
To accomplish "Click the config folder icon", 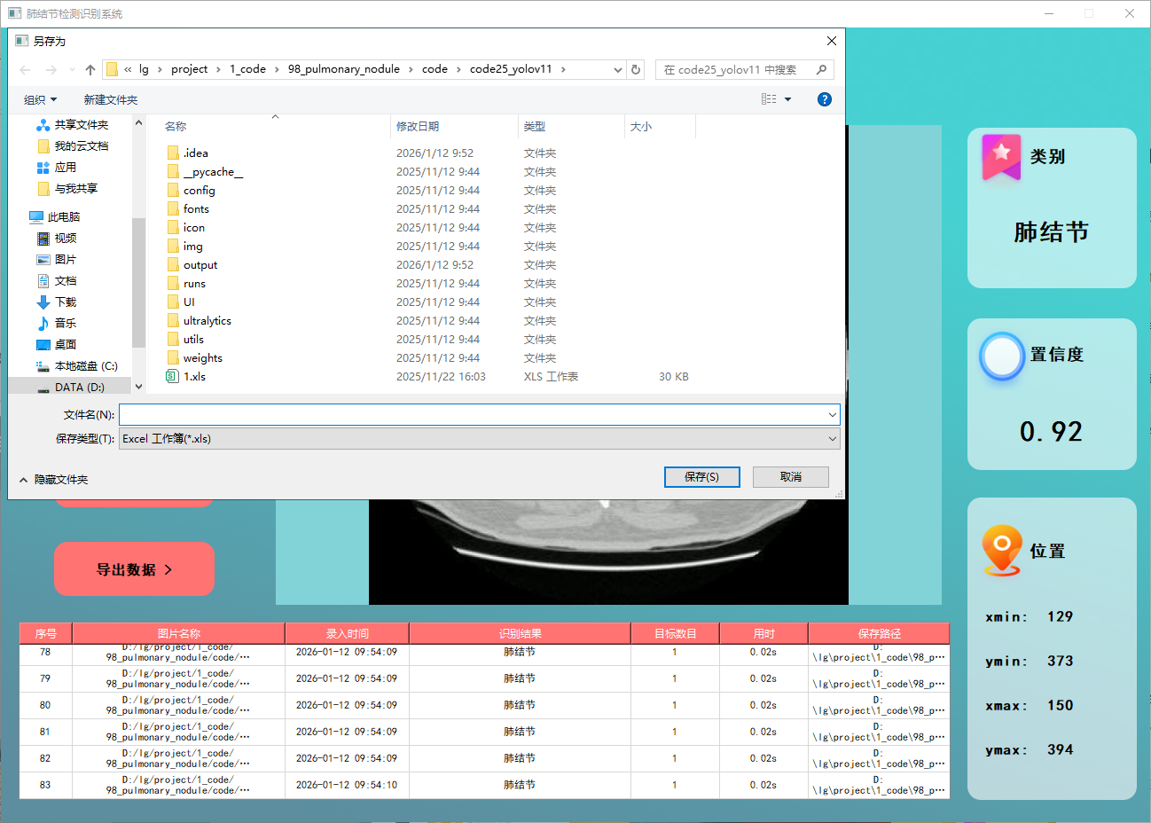I will tap(173, 190).
